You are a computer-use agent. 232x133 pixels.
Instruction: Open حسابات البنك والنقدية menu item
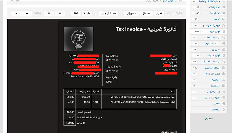tap(209, 1)
